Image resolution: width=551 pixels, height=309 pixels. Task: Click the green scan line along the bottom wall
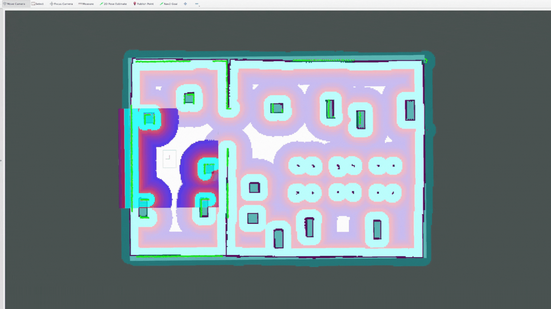(179, 256)
